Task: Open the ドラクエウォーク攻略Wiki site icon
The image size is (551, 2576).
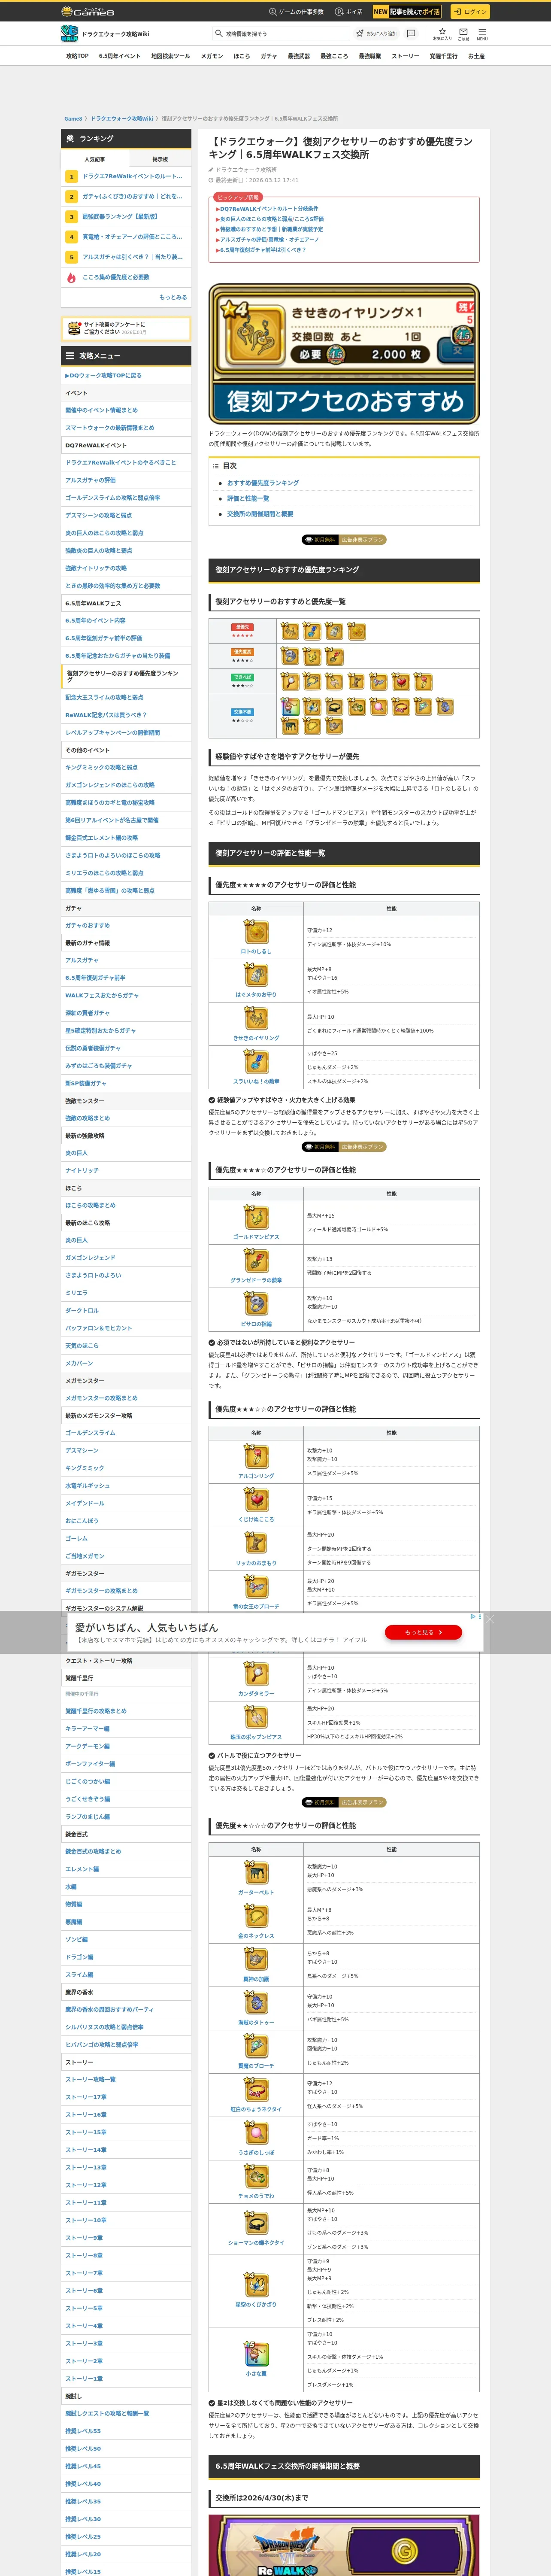Action: [x=69, y=34]
